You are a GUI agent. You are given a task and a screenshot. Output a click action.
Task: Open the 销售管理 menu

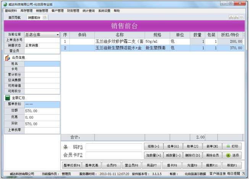coord(42,11)
